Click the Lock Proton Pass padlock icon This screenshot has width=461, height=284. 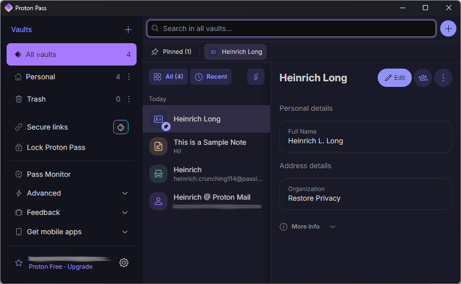pyautogui.click(x=19, y=147)
